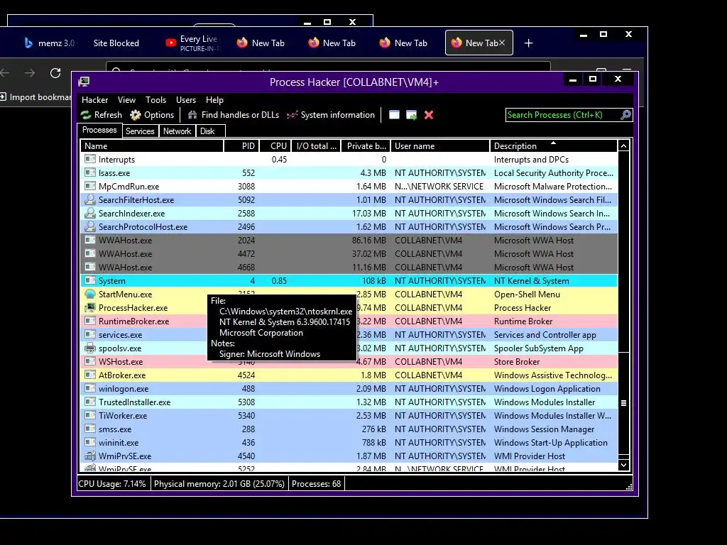Click the scrollbar up arrow

tap(623, 146)
